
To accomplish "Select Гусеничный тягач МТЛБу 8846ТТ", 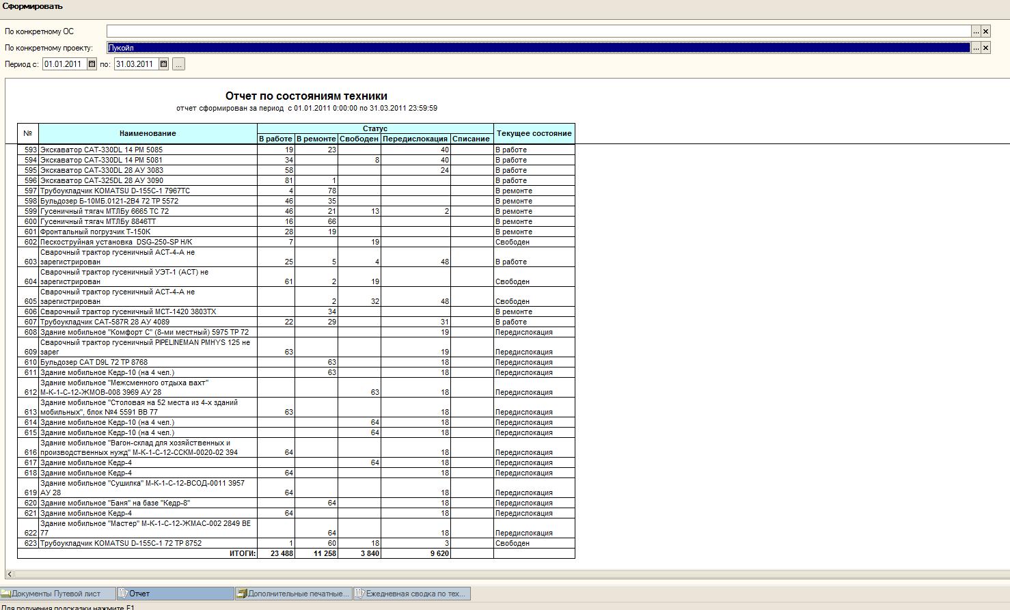I will point(296,221).
